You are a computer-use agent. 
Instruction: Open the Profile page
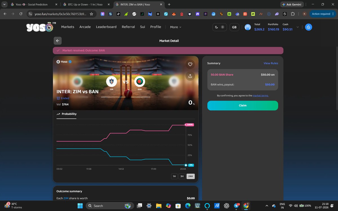155,27
